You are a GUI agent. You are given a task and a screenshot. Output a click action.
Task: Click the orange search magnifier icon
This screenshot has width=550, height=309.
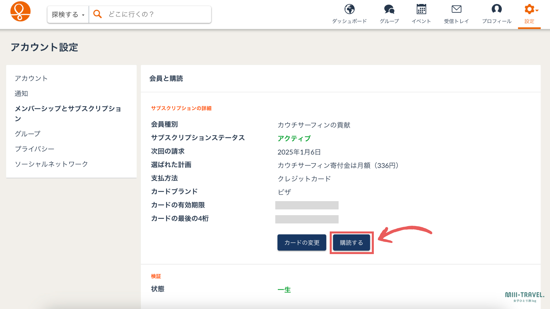pos(97,14)
